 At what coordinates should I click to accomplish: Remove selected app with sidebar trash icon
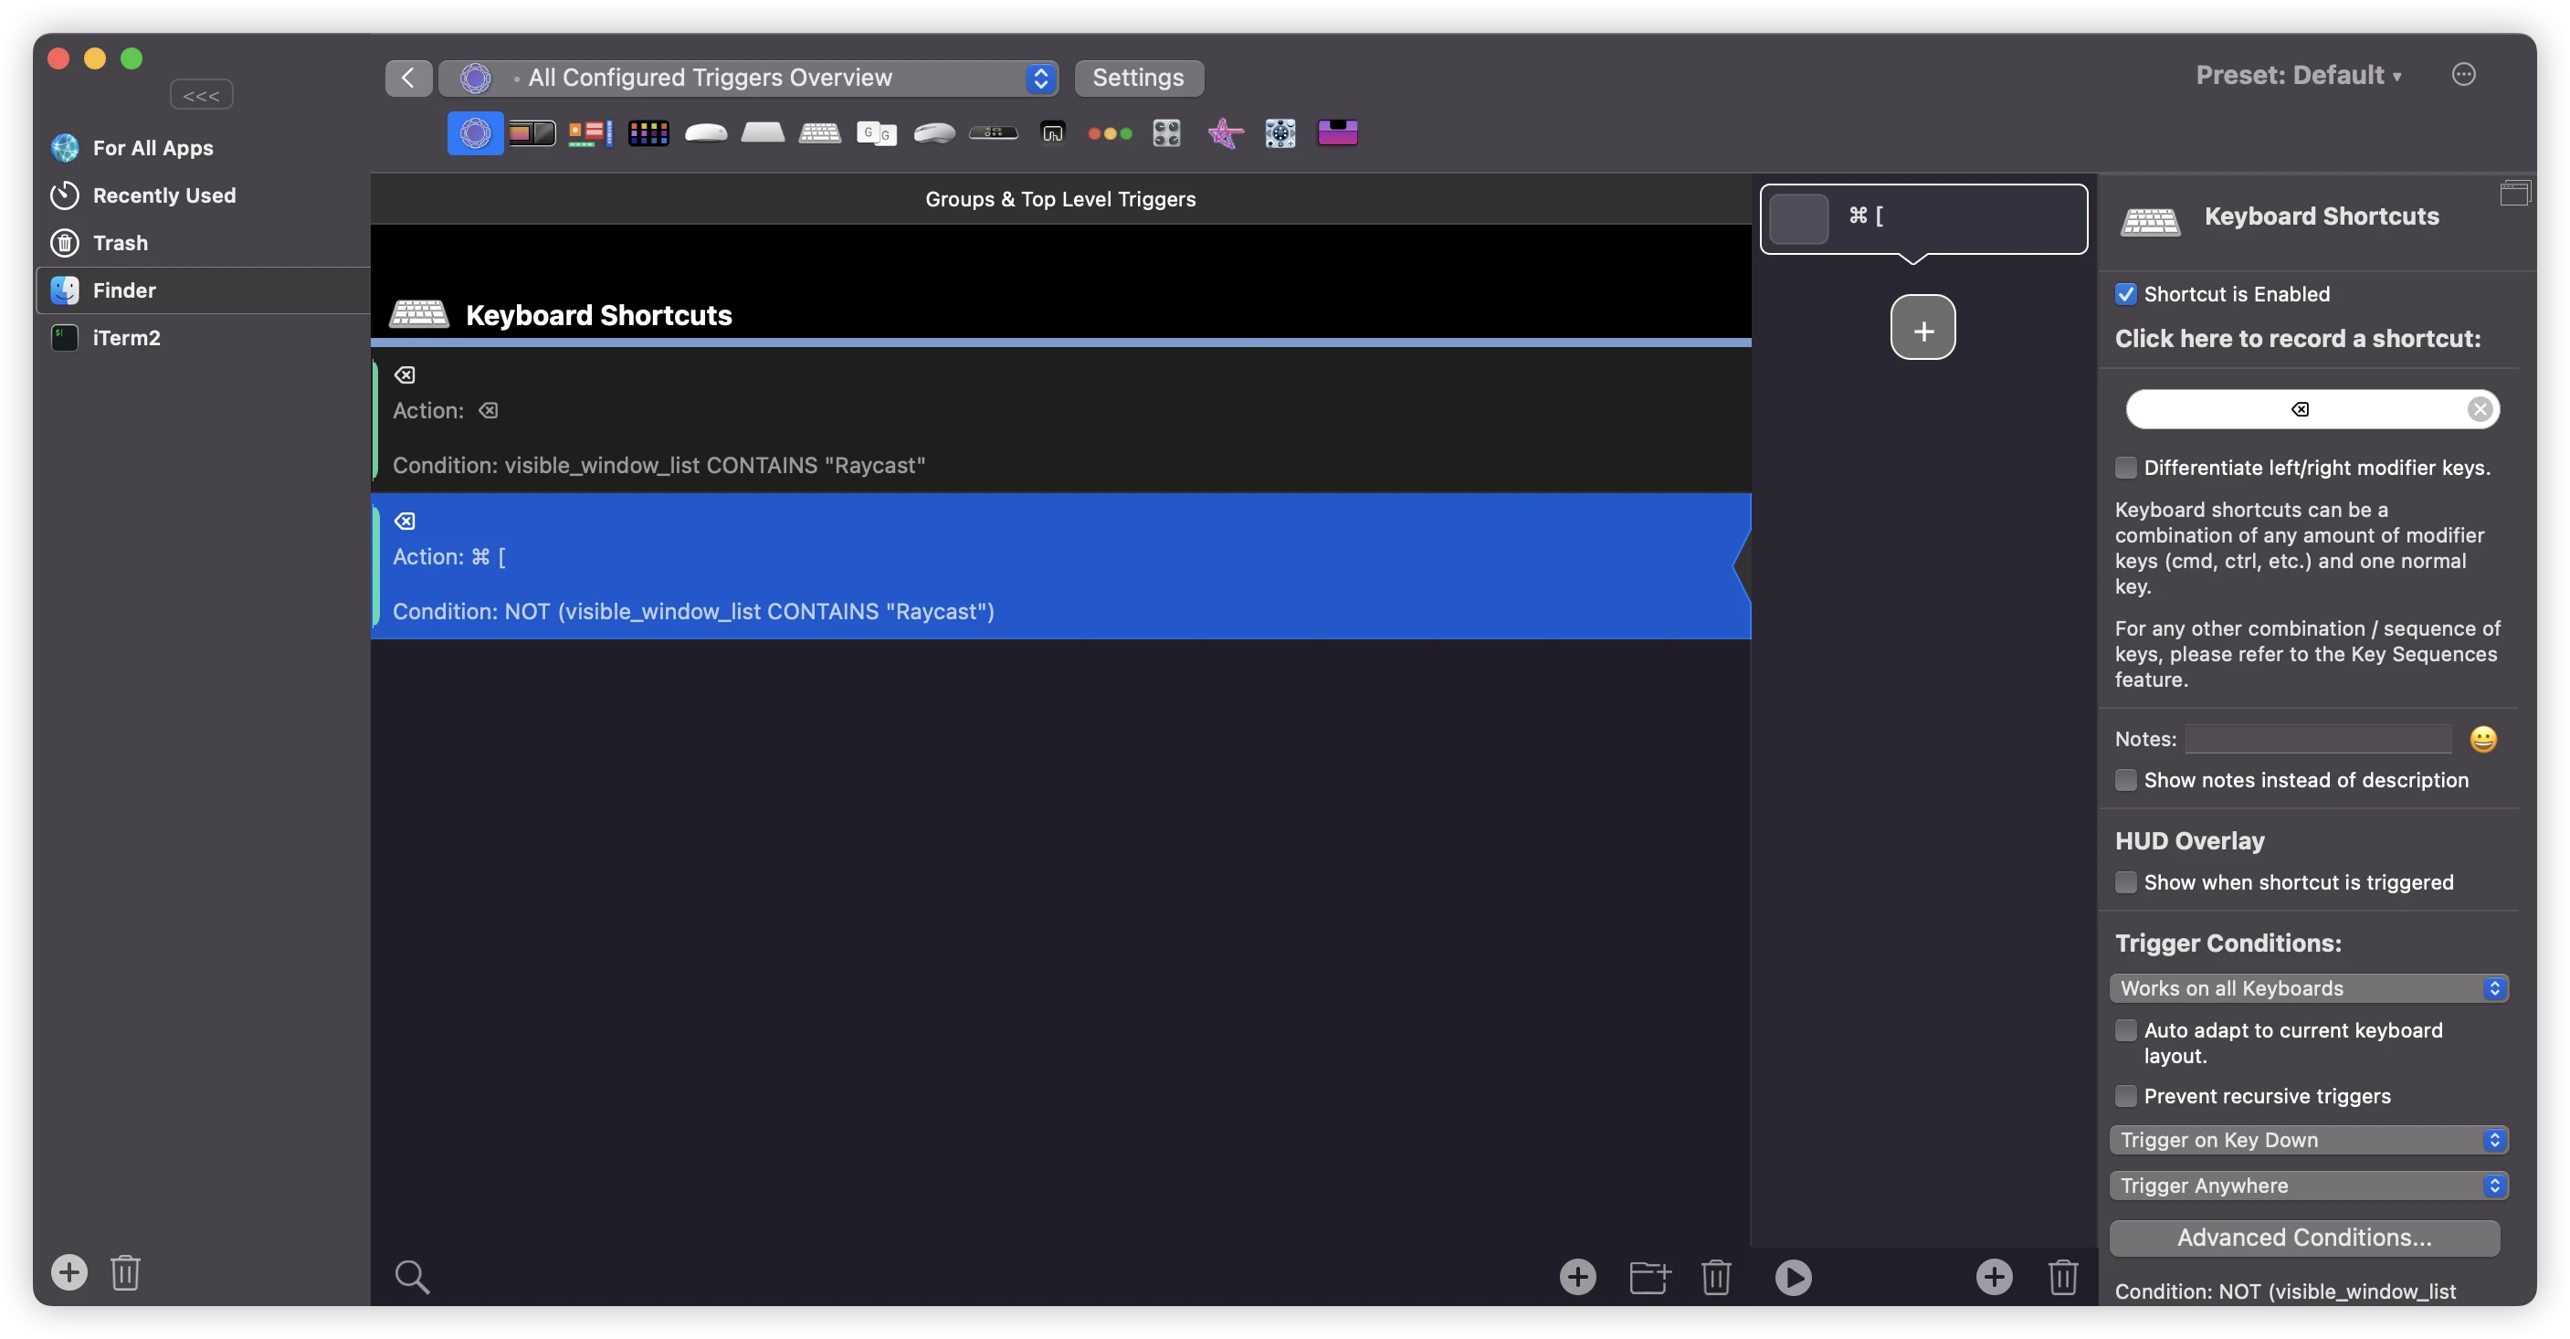125,1272
